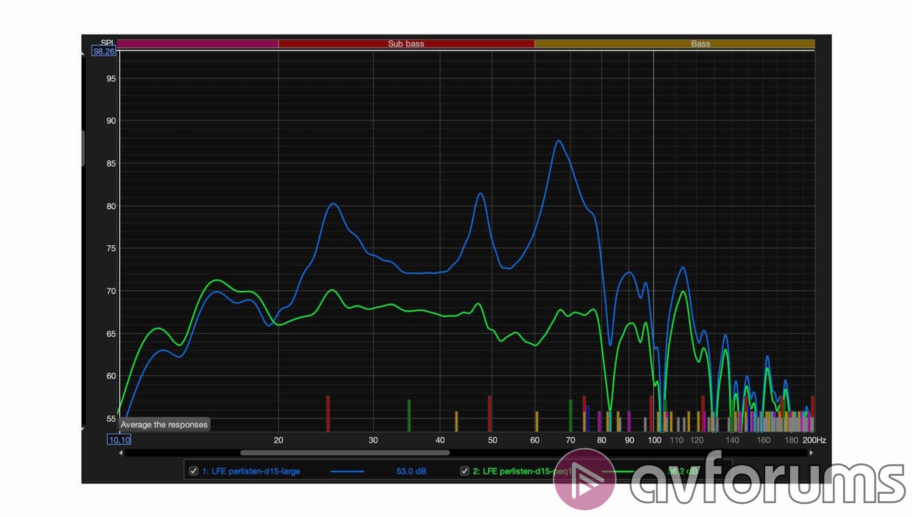Click the 98.26 upper SPL limit box
912x517 pixels.
[104, 51]
